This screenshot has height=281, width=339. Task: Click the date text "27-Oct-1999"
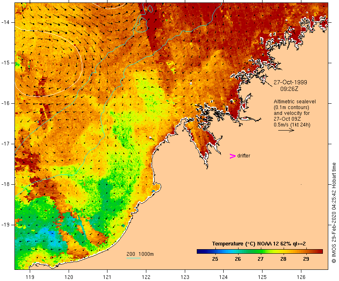coord(290,82)
